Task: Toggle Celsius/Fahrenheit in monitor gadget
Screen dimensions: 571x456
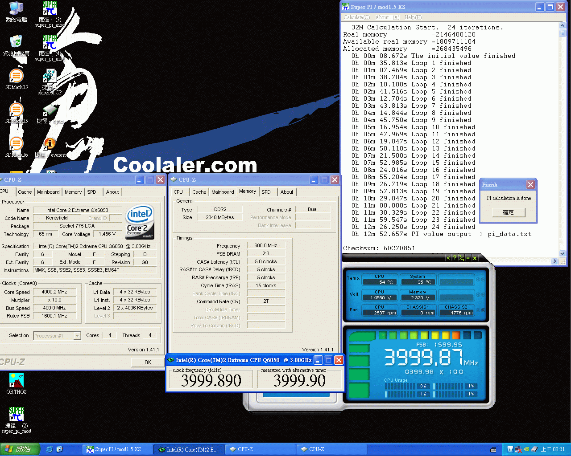Action: pos(461,258)
